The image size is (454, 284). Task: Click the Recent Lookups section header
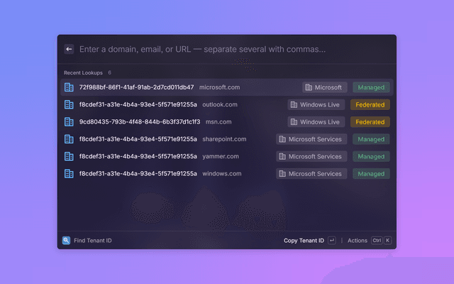83,72
